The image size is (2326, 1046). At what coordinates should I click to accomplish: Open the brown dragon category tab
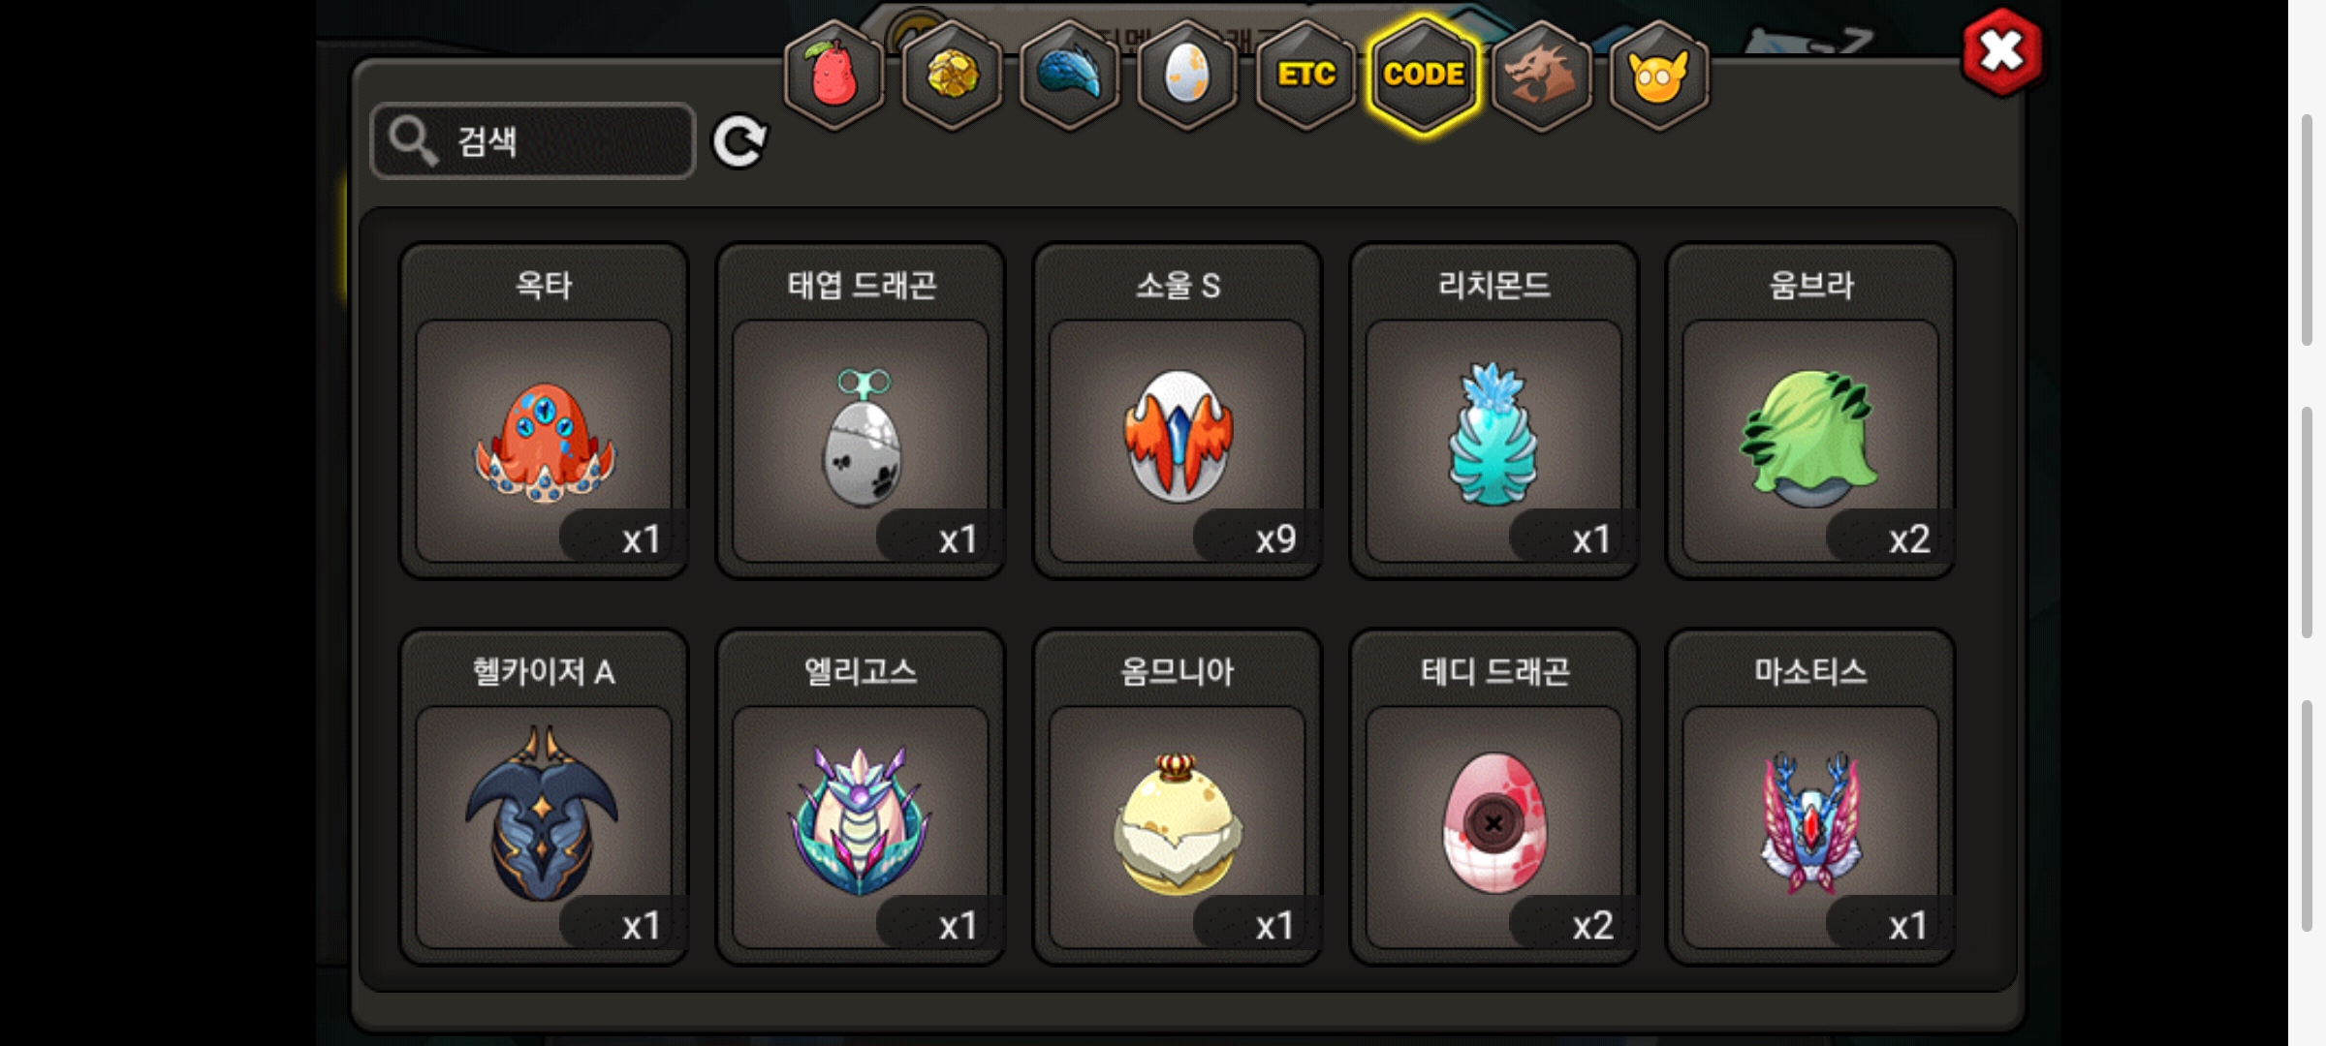1541,75
